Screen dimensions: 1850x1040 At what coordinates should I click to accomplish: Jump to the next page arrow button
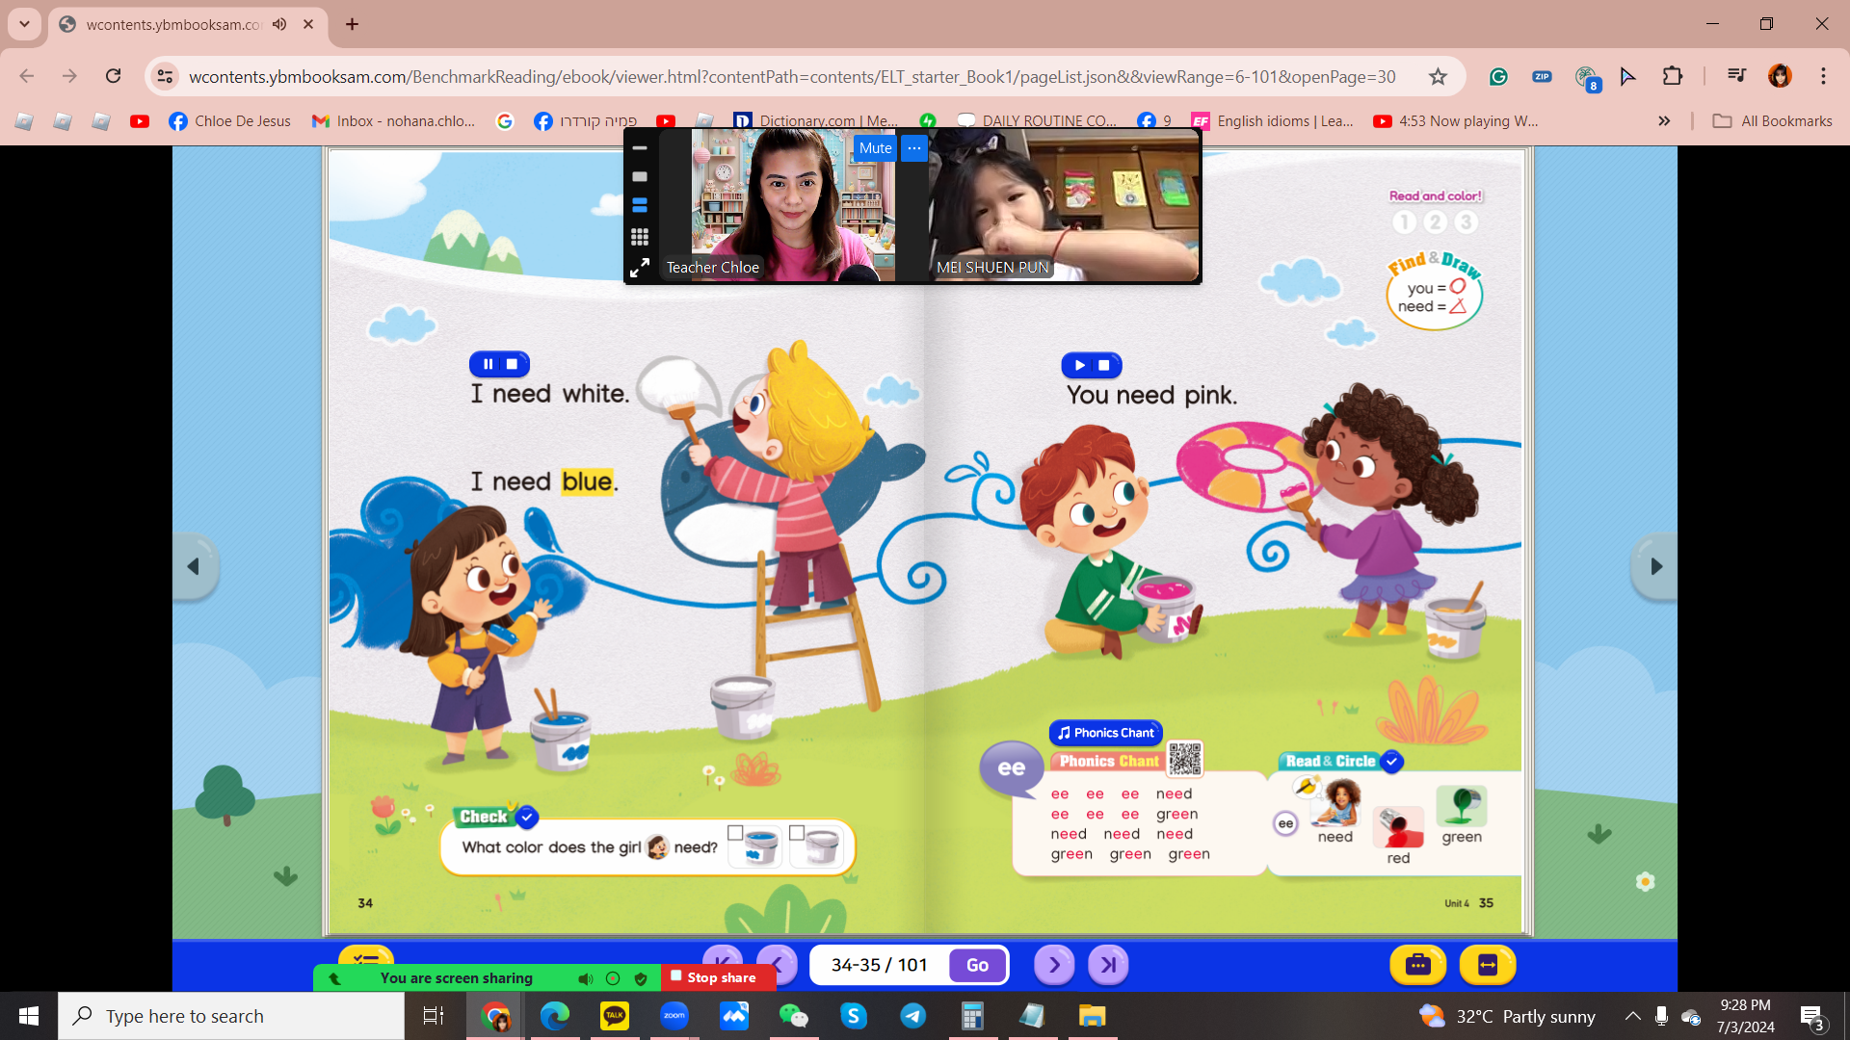tap(1054, 964)
